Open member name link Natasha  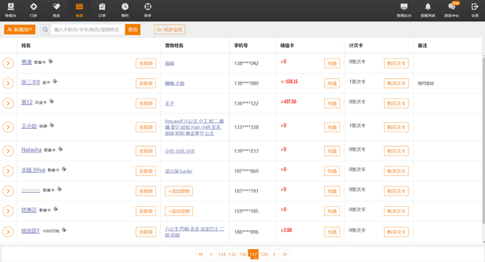point(31,149)
